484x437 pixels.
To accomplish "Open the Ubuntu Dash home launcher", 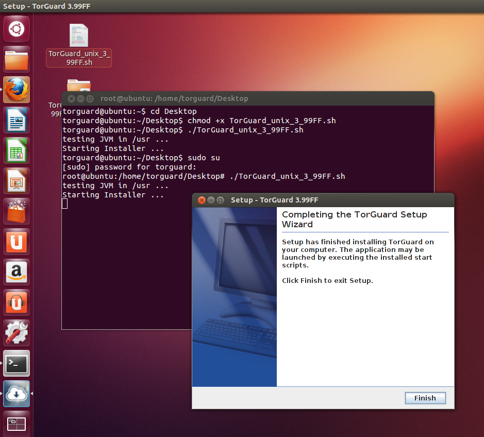I will (x=16, y=29).
